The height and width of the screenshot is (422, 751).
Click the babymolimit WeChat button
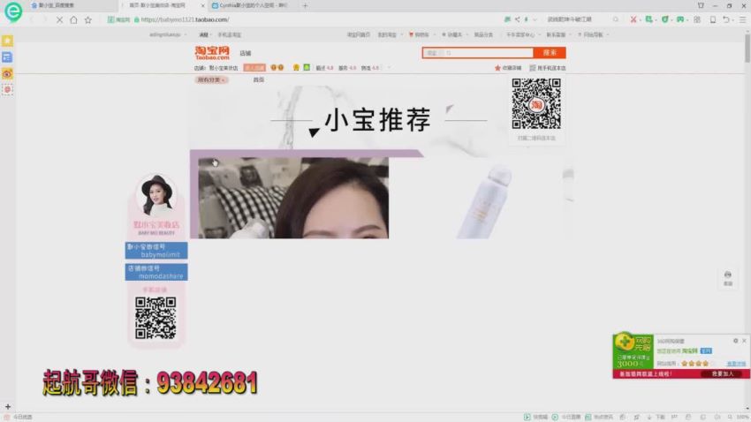tap(156, 251)
